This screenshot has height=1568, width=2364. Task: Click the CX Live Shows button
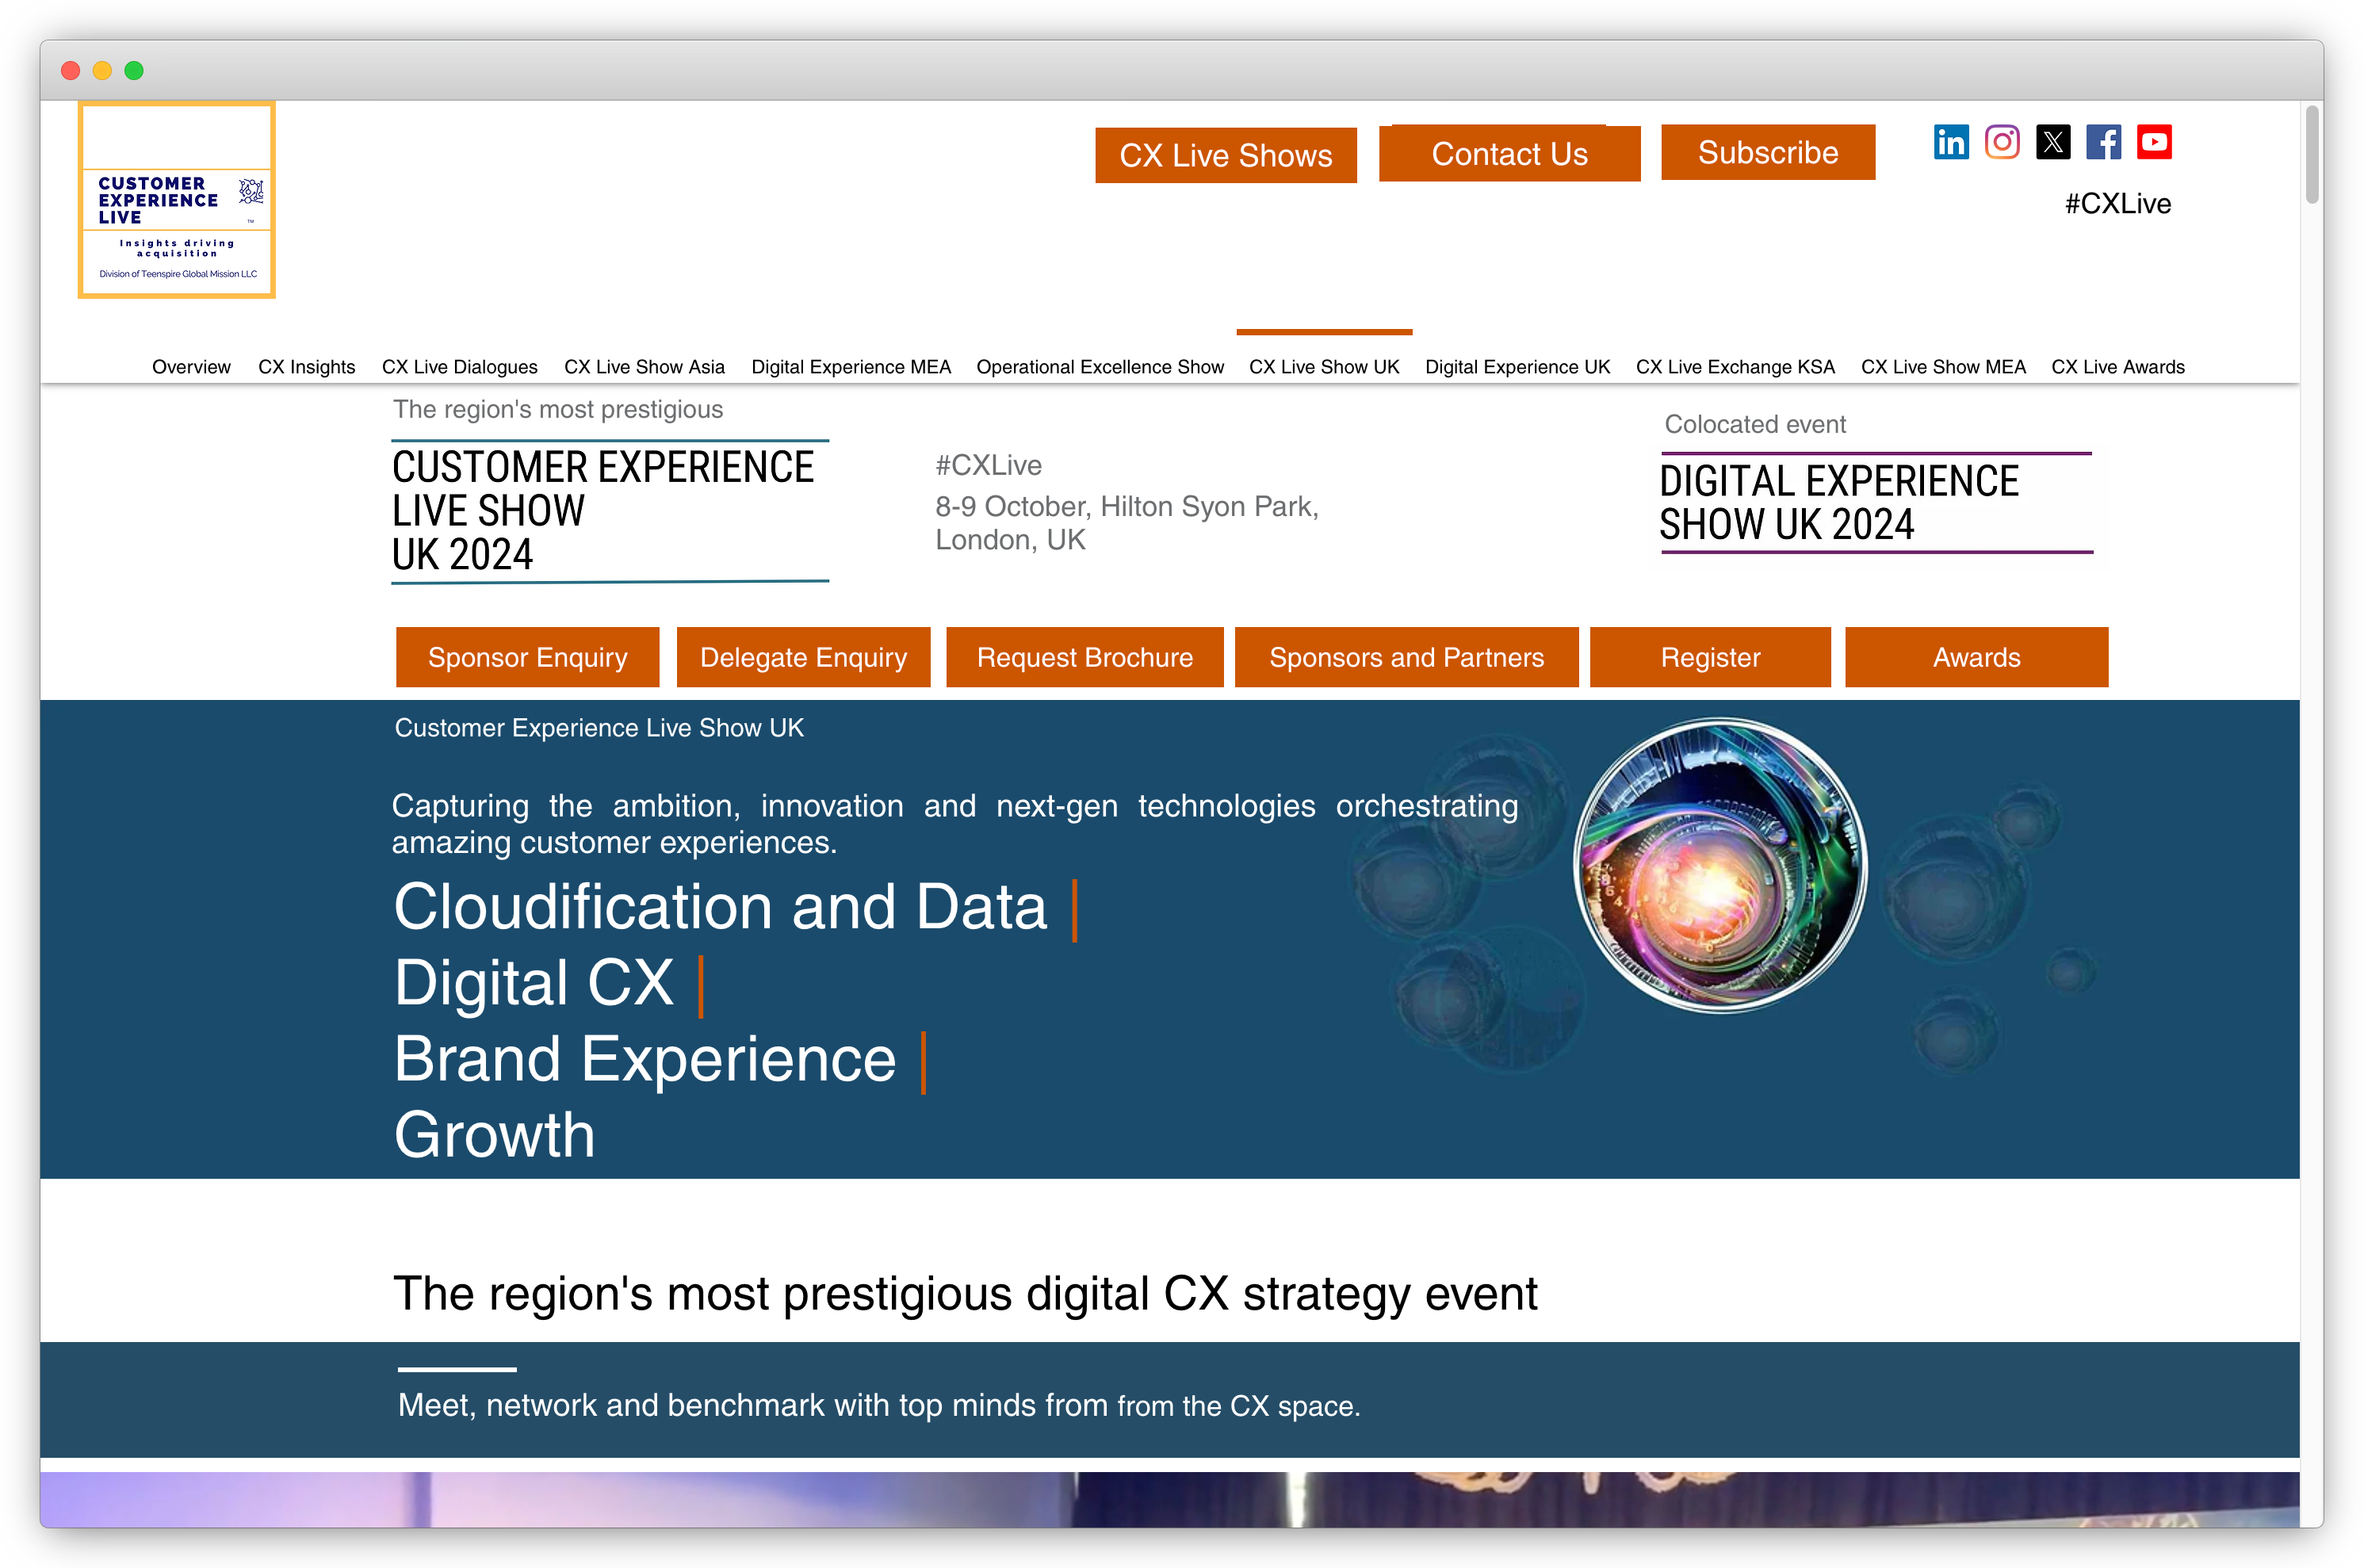point(1225,155)
